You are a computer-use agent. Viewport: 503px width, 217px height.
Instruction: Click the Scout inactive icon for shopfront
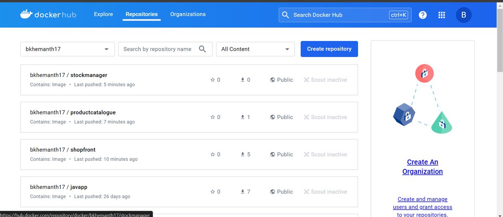pyautogui.click(x=306, y=154)
